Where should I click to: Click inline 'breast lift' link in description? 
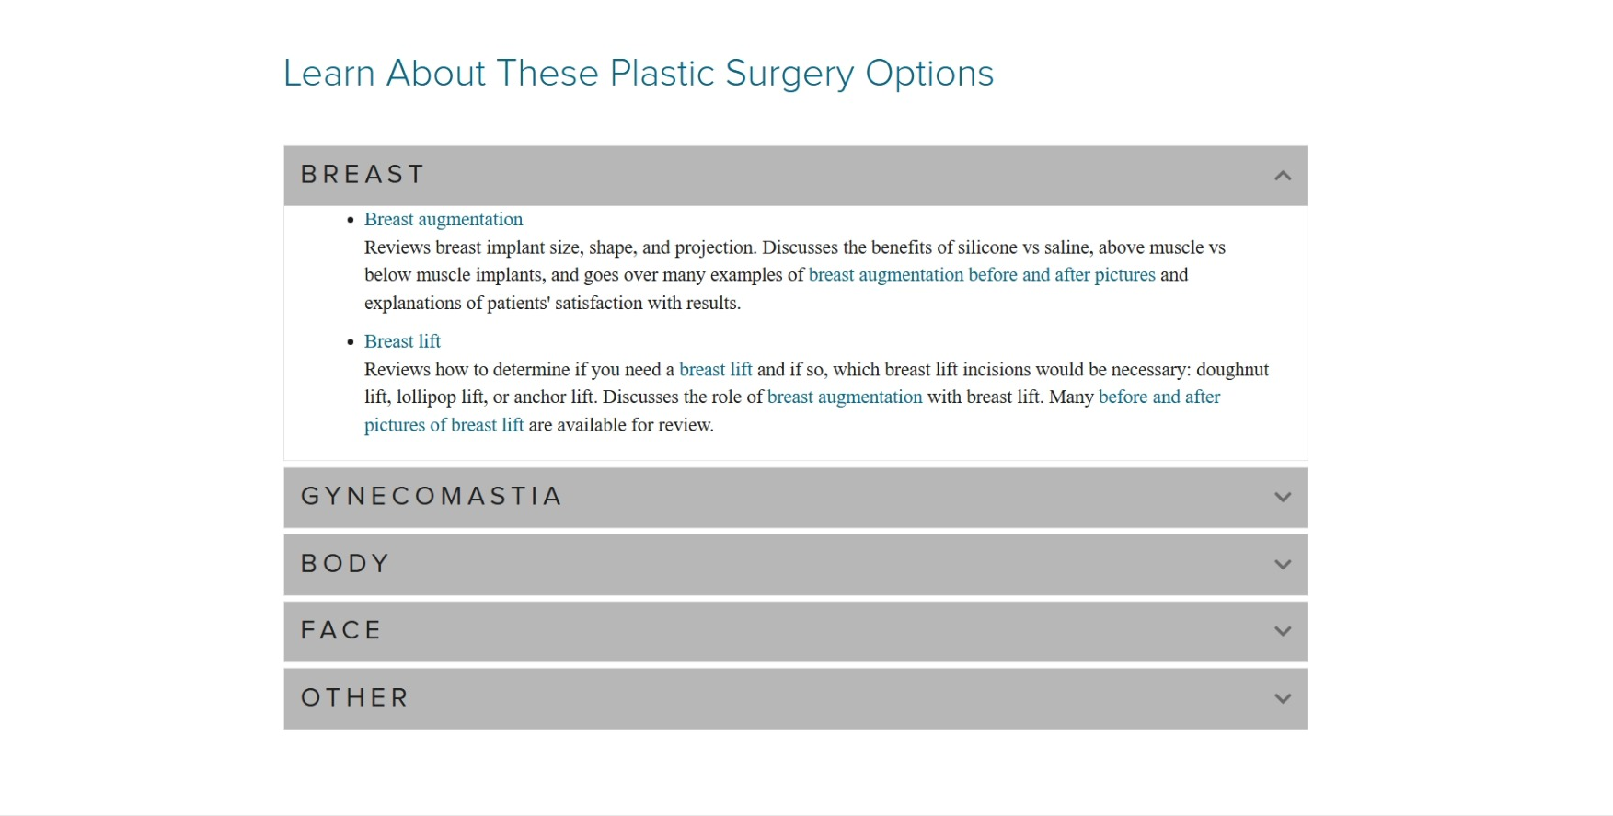click(x=715, y=370)
